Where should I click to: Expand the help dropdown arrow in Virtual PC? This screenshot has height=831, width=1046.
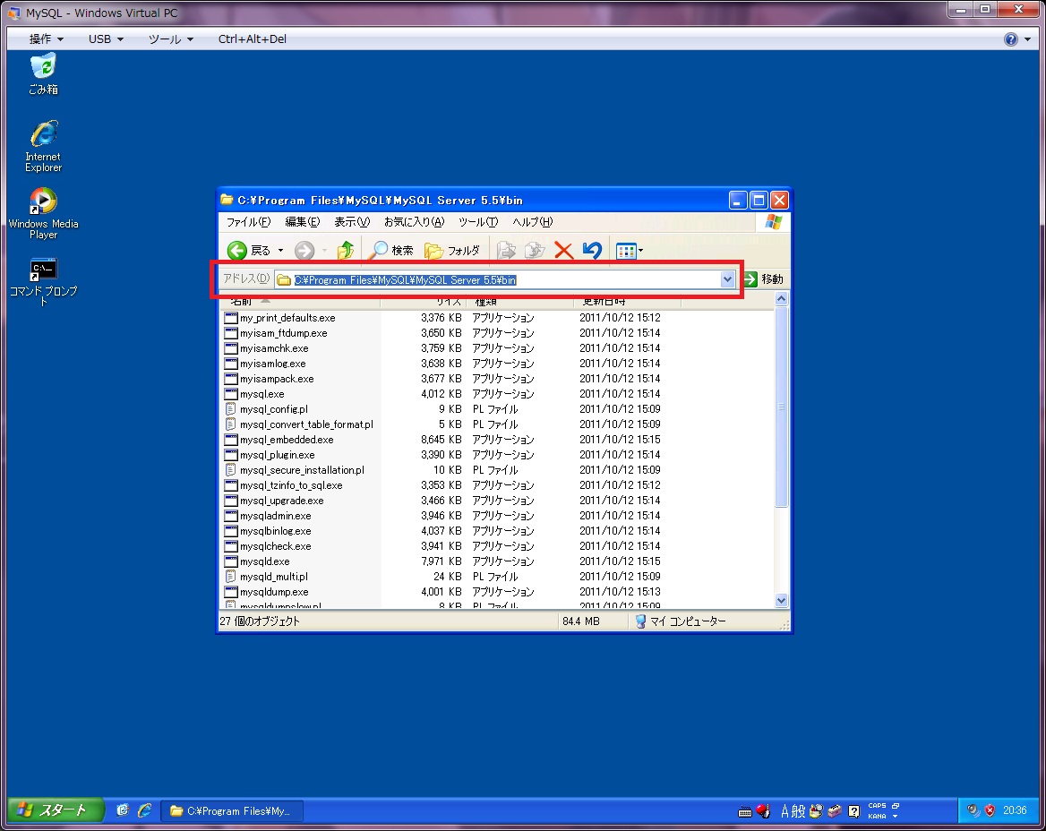1027,39
